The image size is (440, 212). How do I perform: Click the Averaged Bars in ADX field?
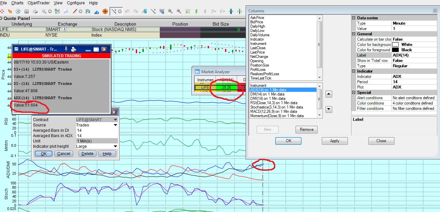click(97, 136)
